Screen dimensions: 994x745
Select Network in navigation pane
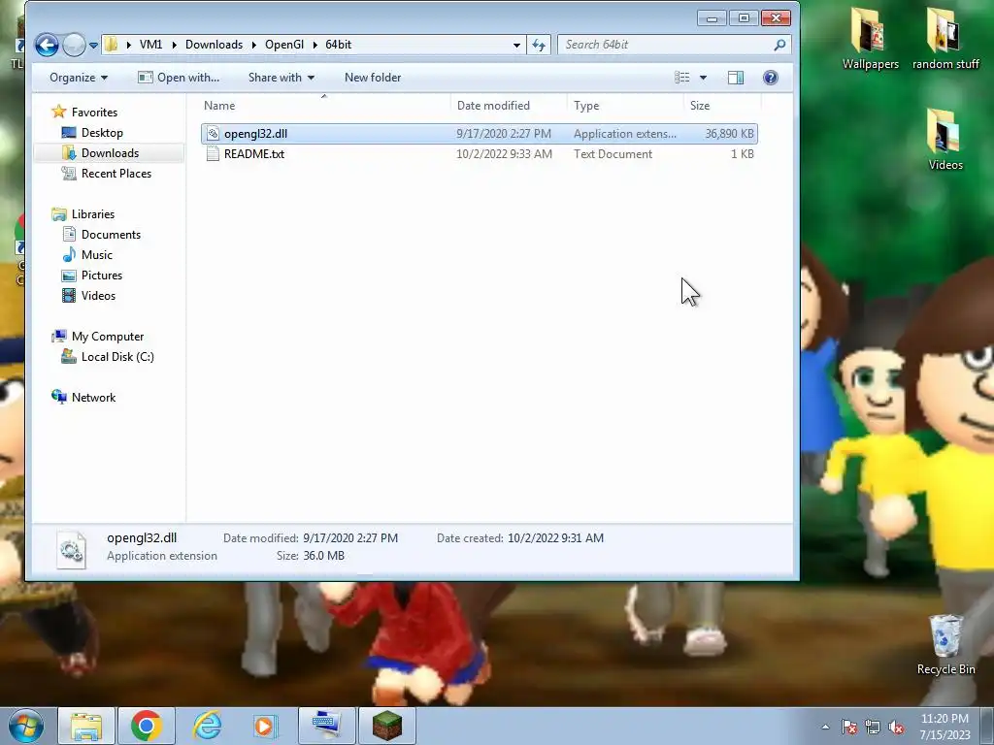coord(93,397)
